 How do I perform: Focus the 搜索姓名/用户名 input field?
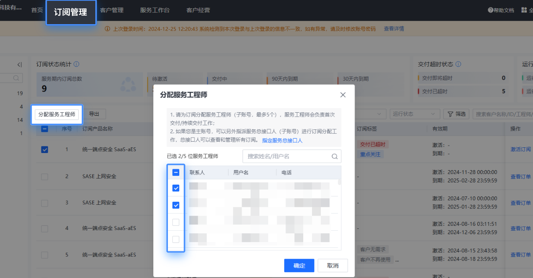(x=287, y=156)
